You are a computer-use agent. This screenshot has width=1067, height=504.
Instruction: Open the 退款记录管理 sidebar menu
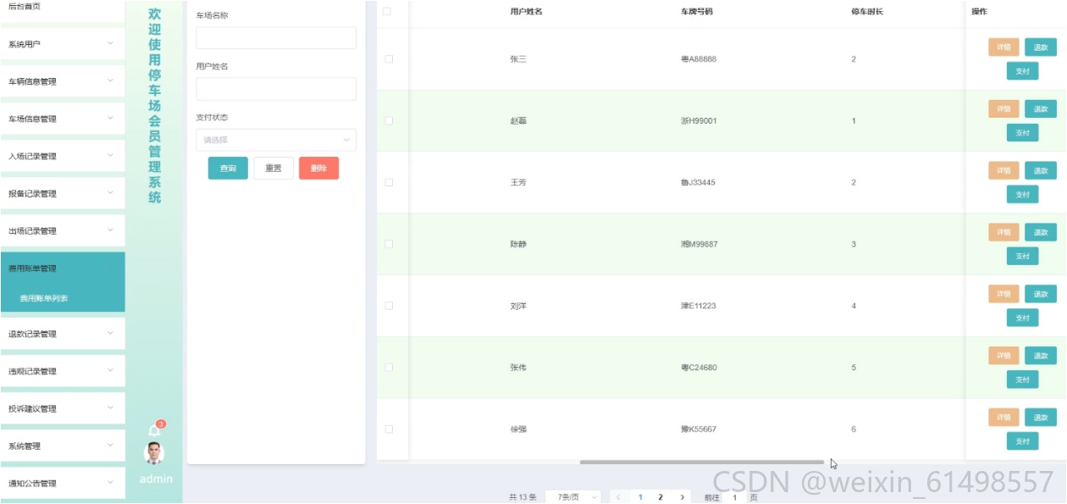(x=63, y=334)
